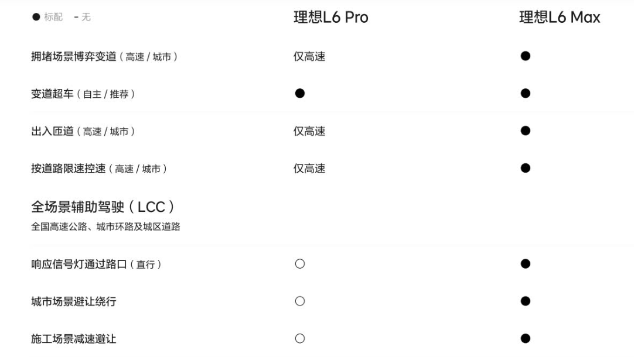Click the L6 Max dot for 按道路限速控速
The image size is (634, 357).
pyautogui.click(x=525, y=169)
